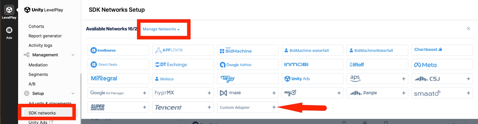Select the BidMachine network card
The width and height of the screenshot is (478, 124).
(x=248, y=50)
